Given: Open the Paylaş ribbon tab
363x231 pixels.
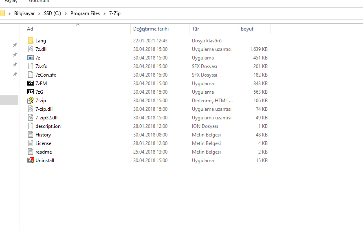Looking at the screenshot, I should tap(11, 1).
